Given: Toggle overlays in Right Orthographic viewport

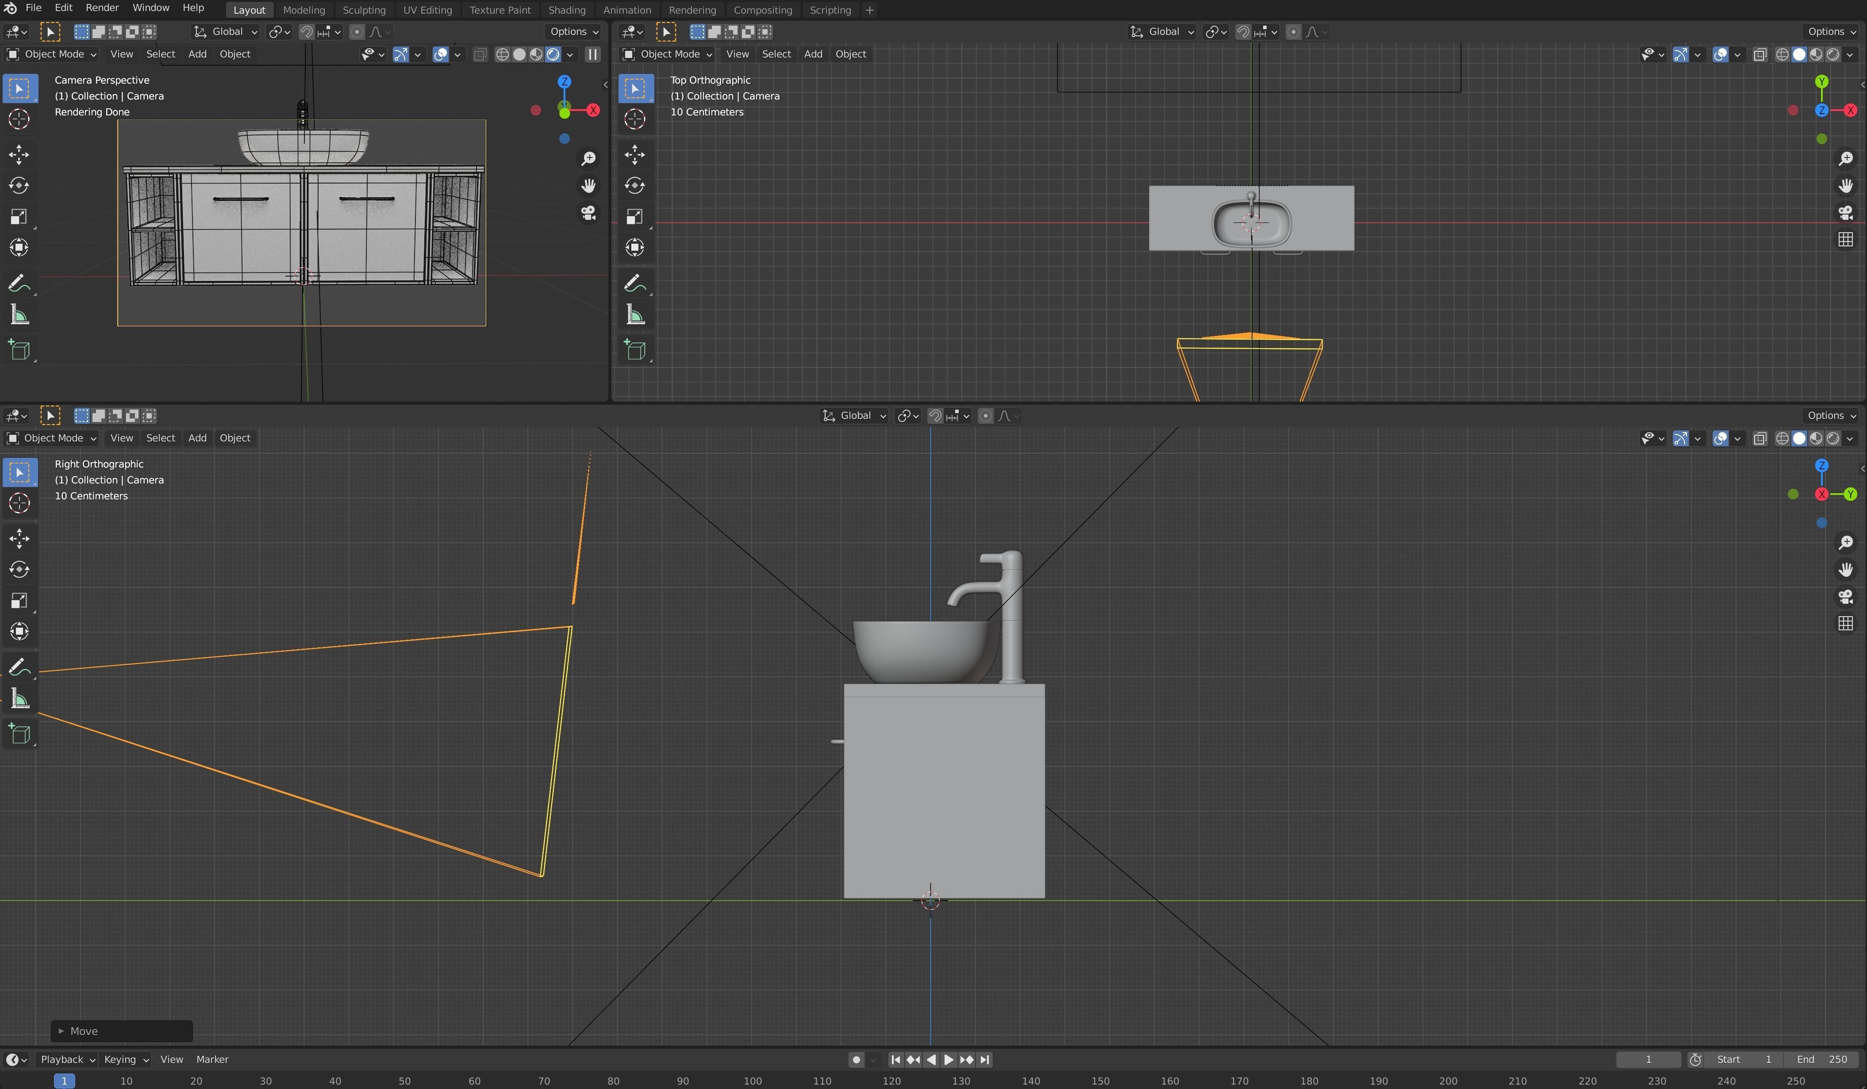Looking at the screenshot, I should pyautogui.click(x=1720, y=438).
